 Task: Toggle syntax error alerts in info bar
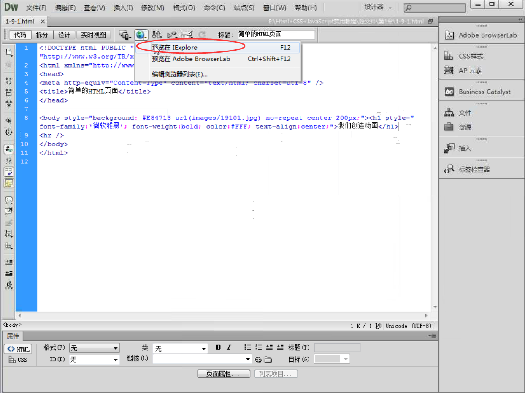9,183
